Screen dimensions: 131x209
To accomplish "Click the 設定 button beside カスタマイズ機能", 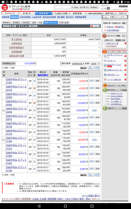I will pos(124,36).
